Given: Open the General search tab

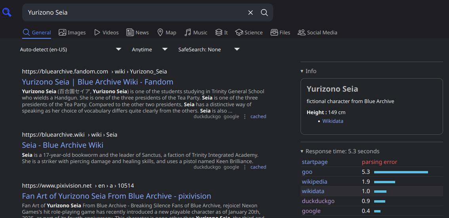Looking at the screenshot, I should coord(37,32).
